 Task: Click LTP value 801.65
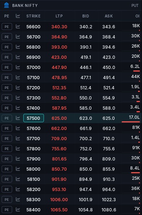pyautogui.click(x=59, y=159)
